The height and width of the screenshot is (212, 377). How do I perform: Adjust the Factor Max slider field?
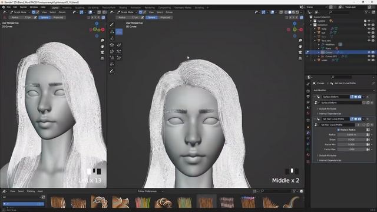351,149
